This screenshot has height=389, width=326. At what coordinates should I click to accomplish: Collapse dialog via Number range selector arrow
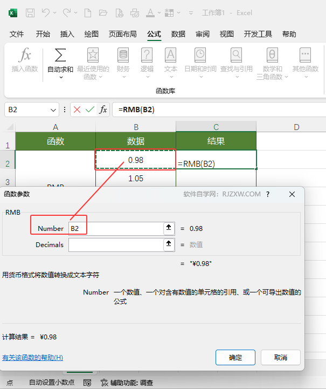[x=169, y=228]
